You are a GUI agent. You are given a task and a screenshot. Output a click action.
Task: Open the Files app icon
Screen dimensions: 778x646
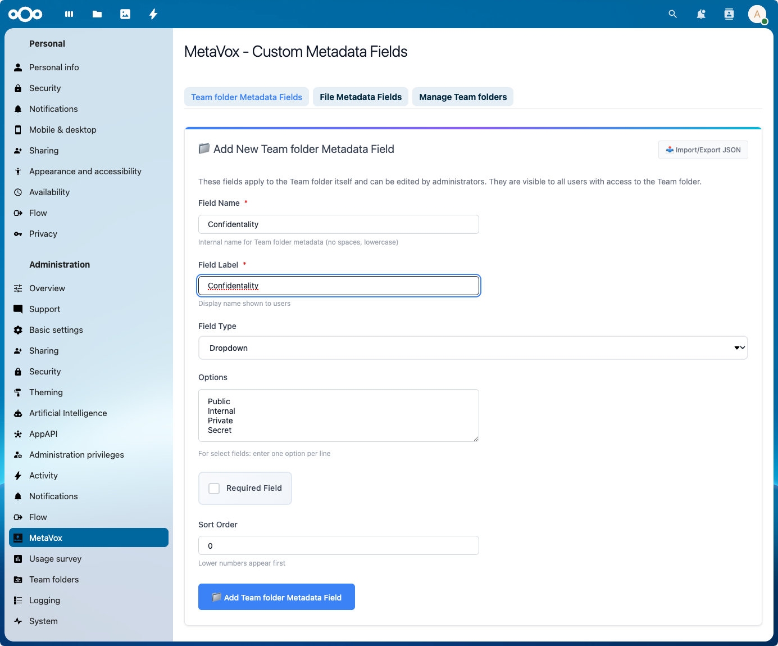[97, 14]
